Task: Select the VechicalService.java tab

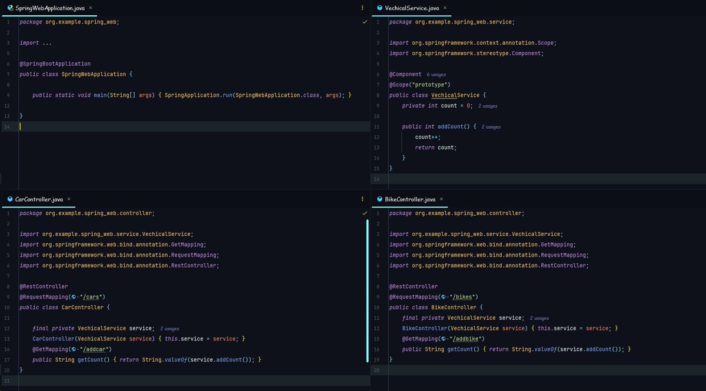Action: pyautogui.click(x=412, y=8)
